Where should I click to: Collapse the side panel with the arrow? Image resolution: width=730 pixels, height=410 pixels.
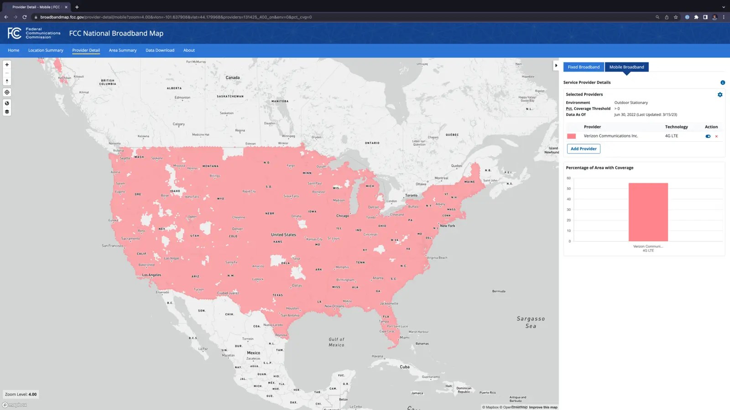(557, 65)
